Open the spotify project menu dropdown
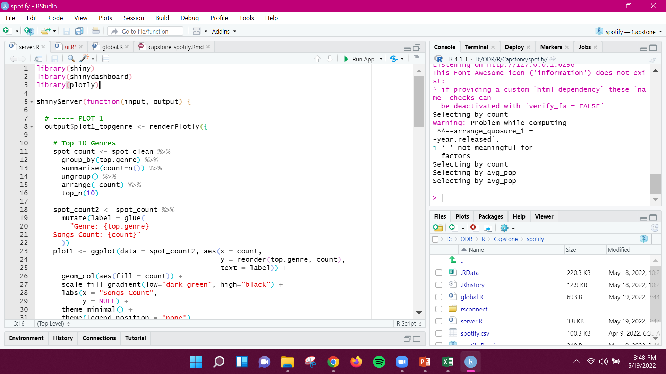The width and height of the screenshot is (666, 374). tap(629, 32)
